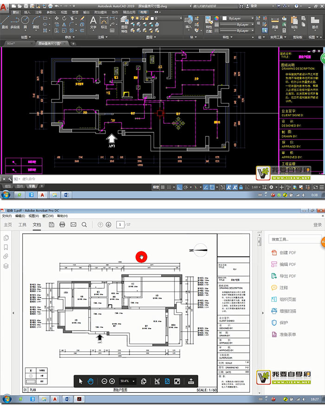This screenshot has height=408, width=325.
Task: Expand the Modify (修改) panel flyout
Action: point(70,37)
